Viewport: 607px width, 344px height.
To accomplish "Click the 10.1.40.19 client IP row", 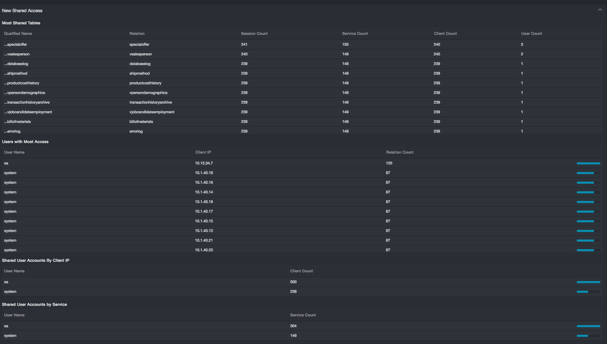I will 204,173.
